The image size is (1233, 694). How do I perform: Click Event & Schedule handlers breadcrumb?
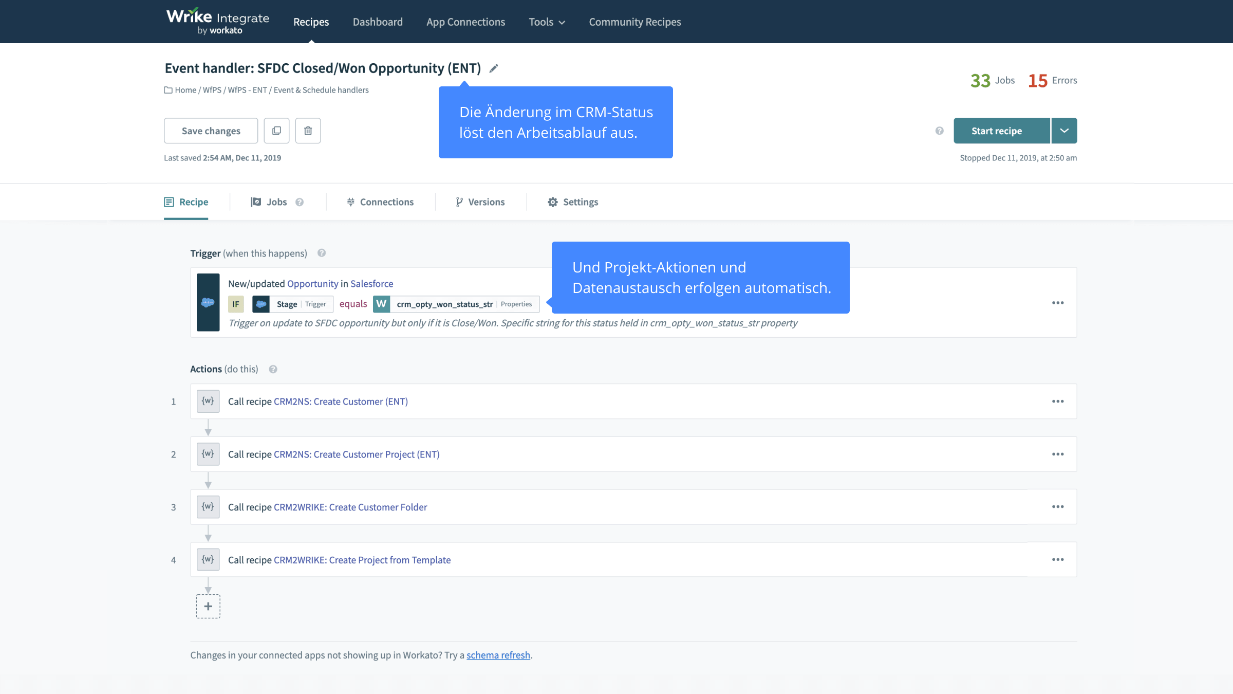click(321, 90)
